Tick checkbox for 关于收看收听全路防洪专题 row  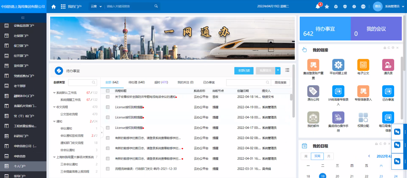coord(108,97)
